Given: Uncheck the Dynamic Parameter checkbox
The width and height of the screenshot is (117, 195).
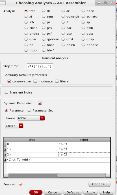Looking at the screenshot, I should click(40, 103).
